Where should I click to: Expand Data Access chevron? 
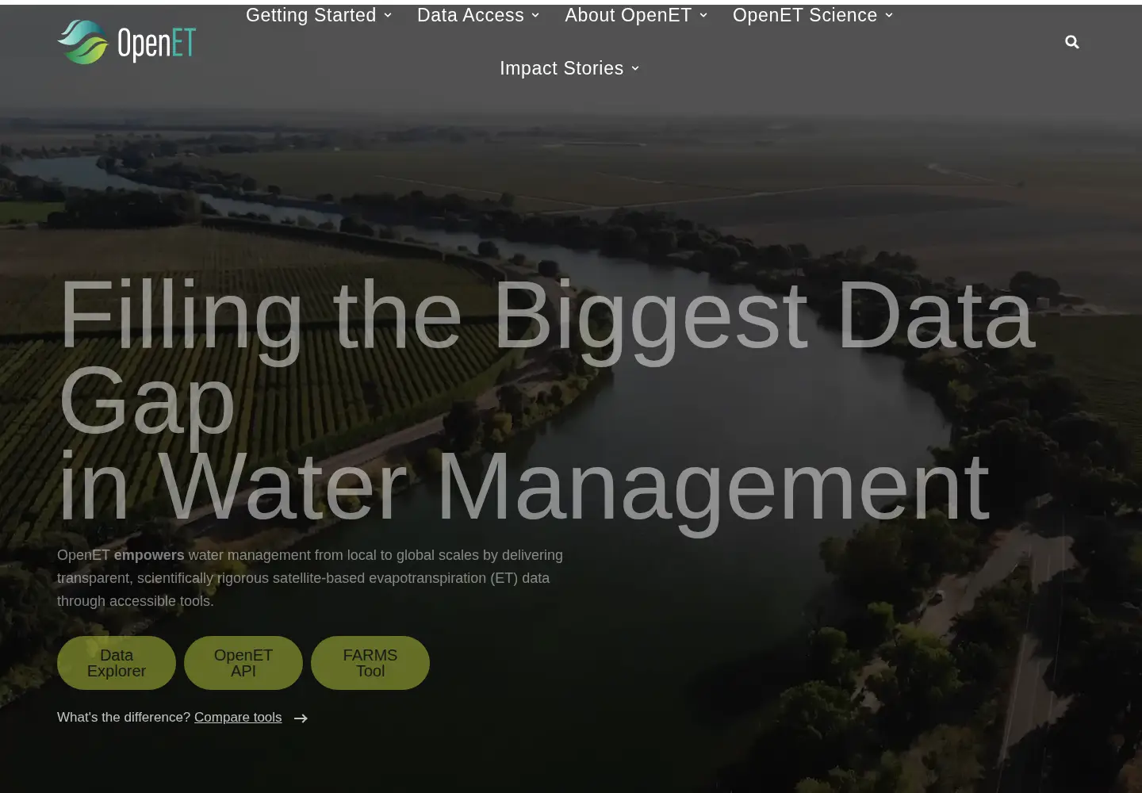[x=535, y=15]
